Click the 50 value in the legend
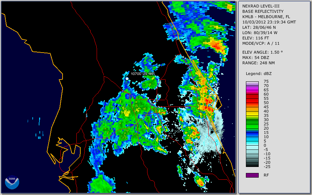This screenshot has height=195, width=312. (266, 103)
